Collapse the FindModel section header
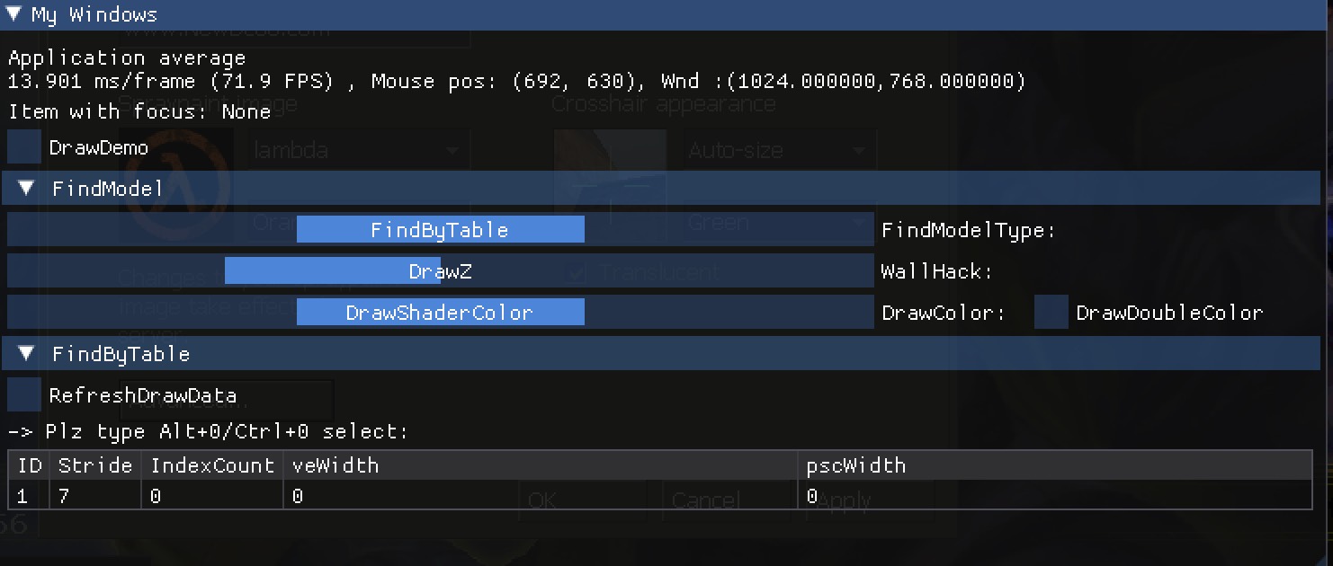 click(661, 188)
